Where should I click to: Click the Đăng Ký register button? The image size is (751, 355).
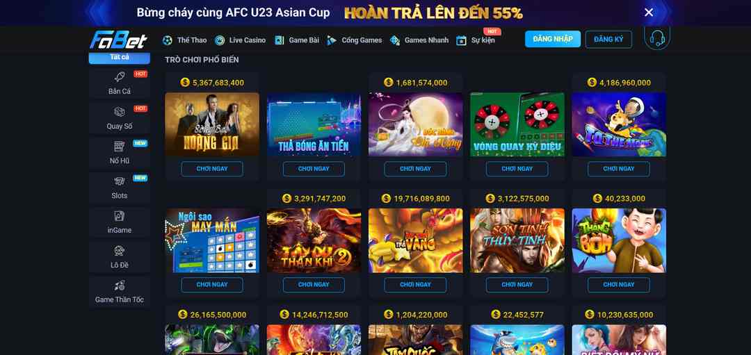(x=608, y=39)
